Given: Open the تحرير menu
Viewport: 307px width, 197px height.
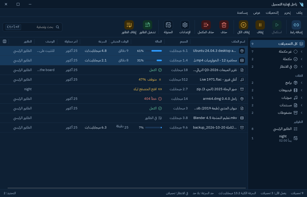Looking at the screenshot, I should (x=287, y=13).
